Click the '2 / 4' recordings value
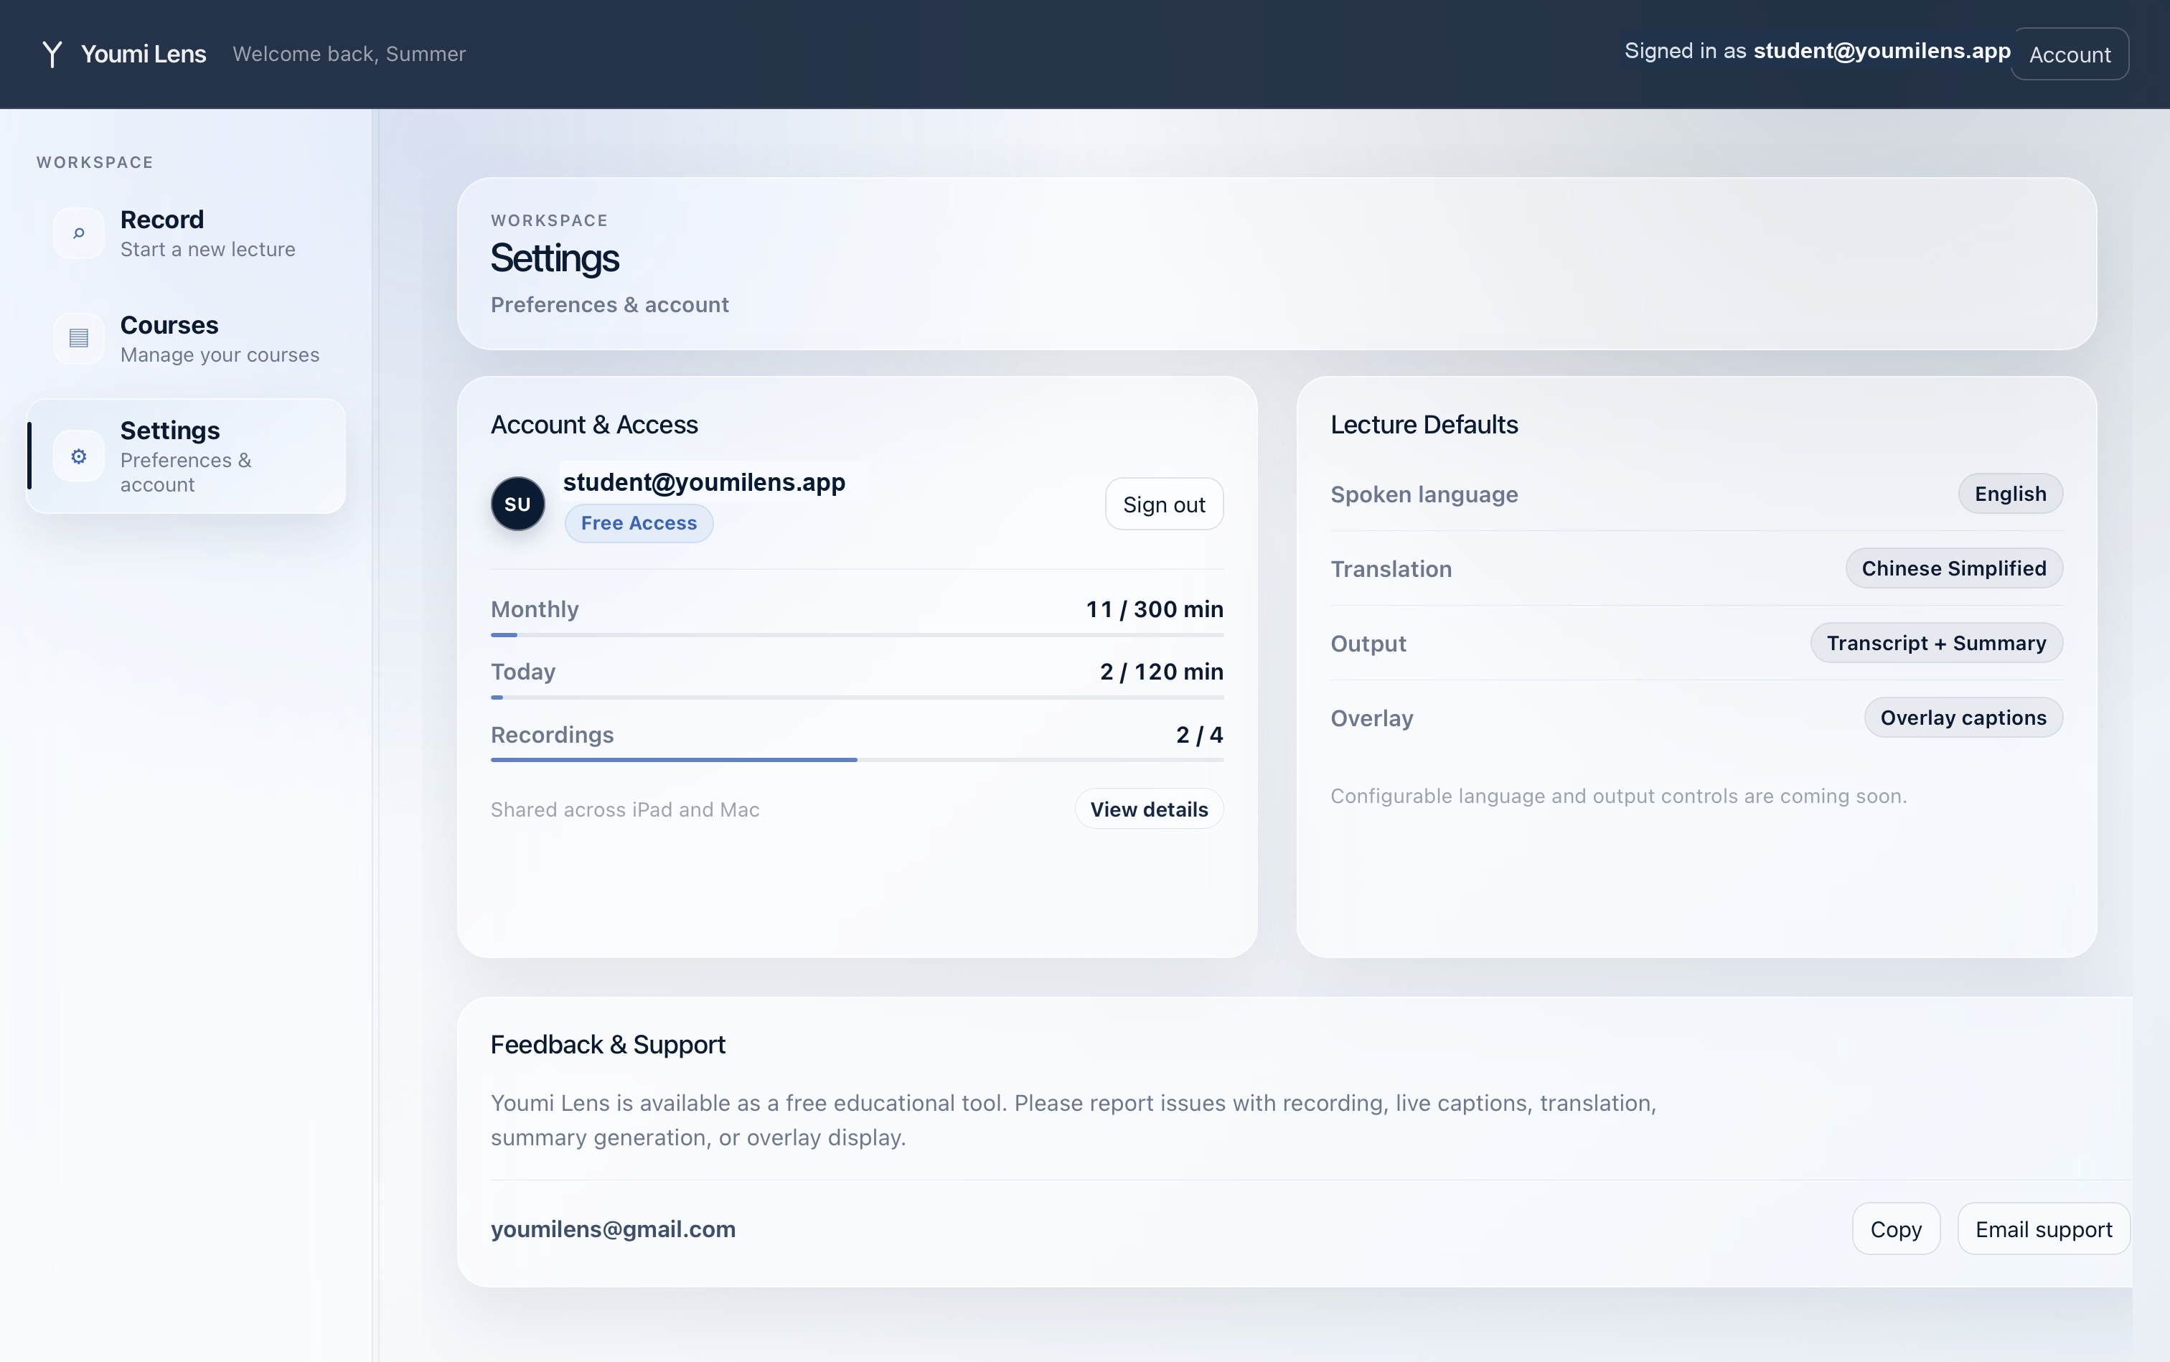Screen dimensions: 2170x1362 pos(1199,735)
